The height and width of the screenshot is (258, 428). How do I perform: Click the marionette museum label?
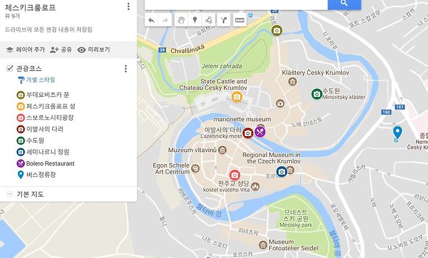242,119
